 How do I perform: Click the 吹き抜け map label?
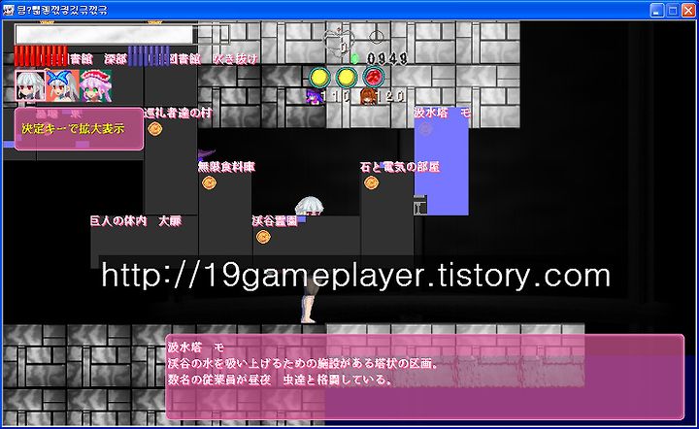coord(235,59)
